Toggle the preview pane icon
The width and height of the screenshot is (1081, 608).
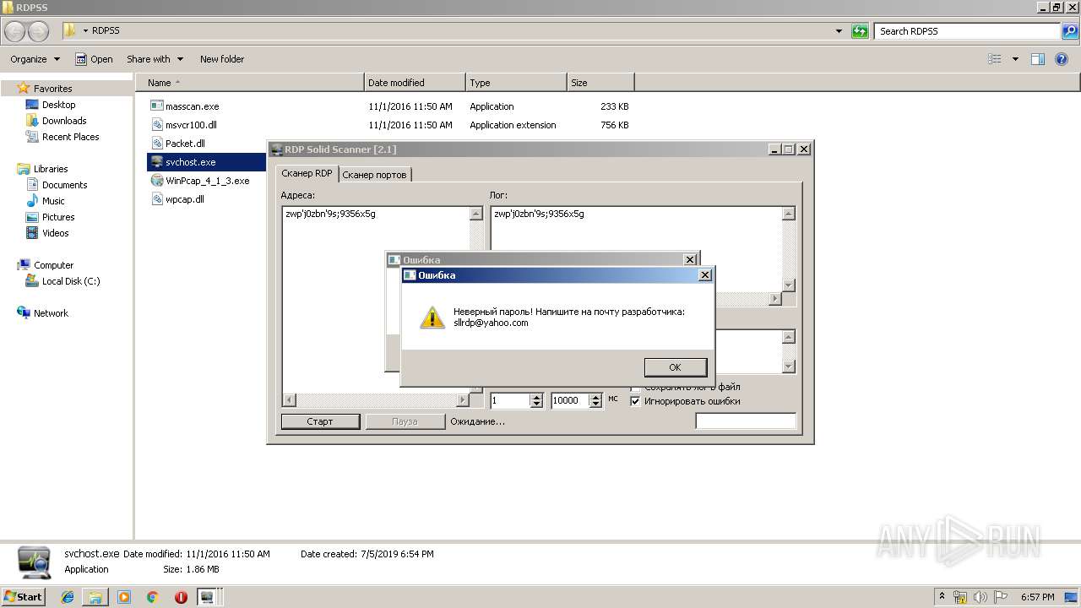coord(1038,59)
